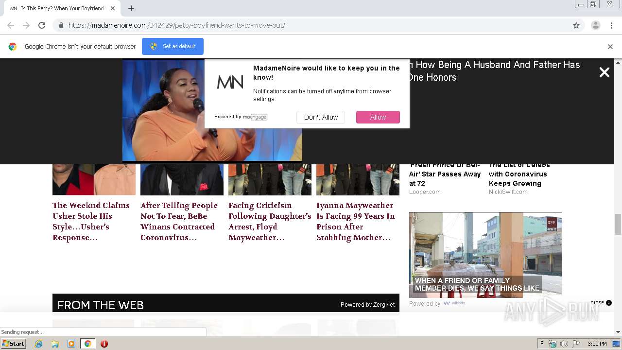
Task: Open the moengage powered-by link
Action: [255, 117]
